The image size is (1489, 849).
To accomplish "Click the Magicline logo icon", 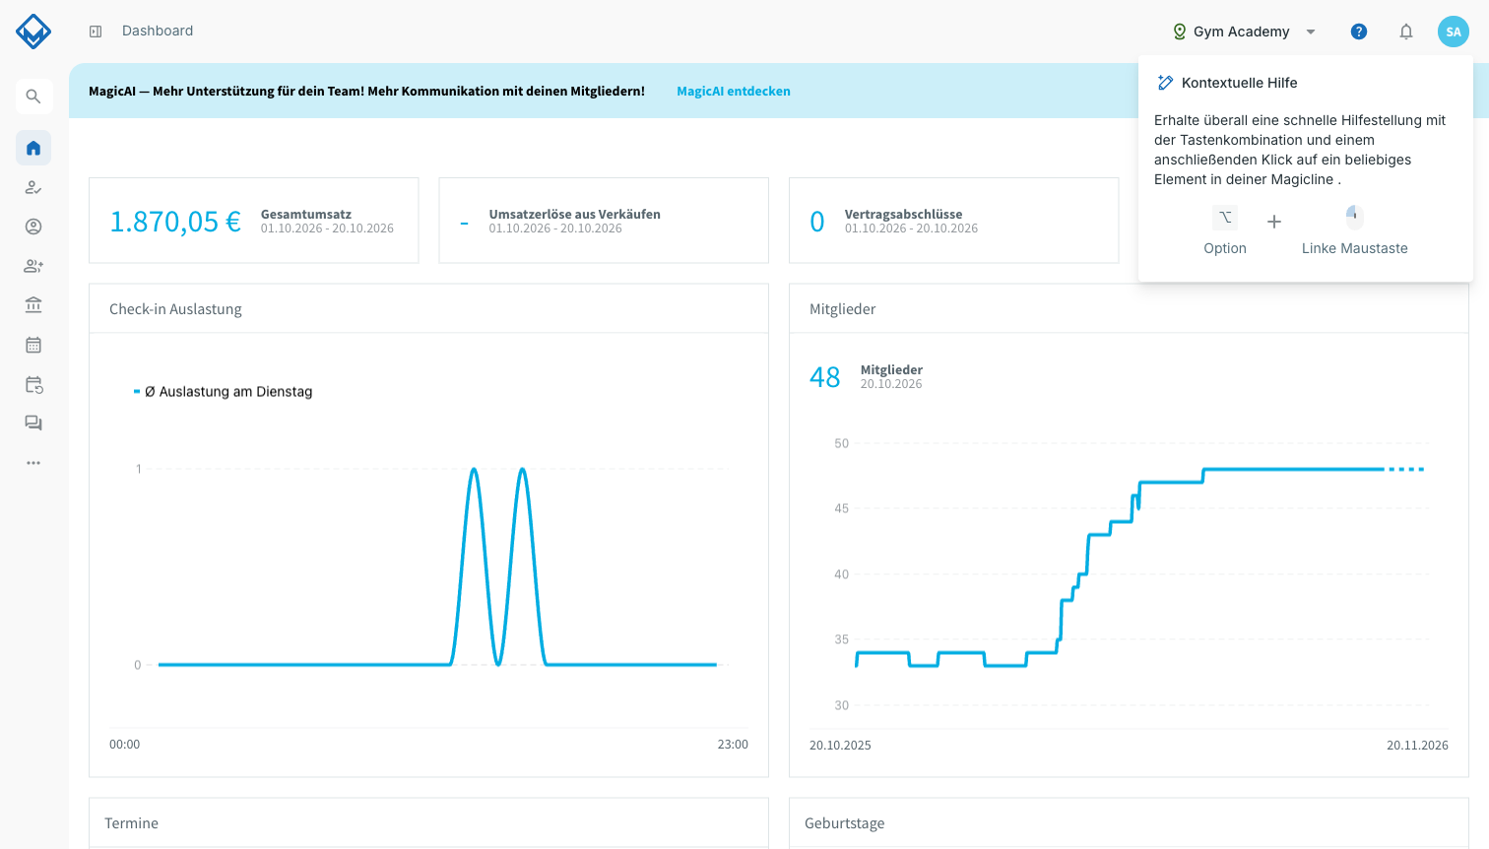I will [x=33, y=32].
